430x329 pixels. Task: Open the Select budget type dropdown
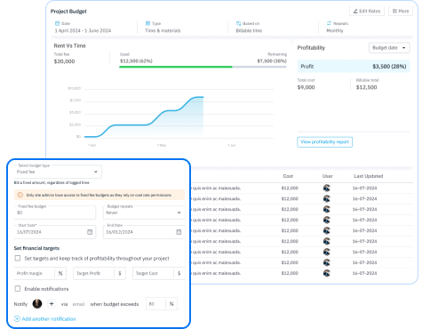tap(58, 172)
